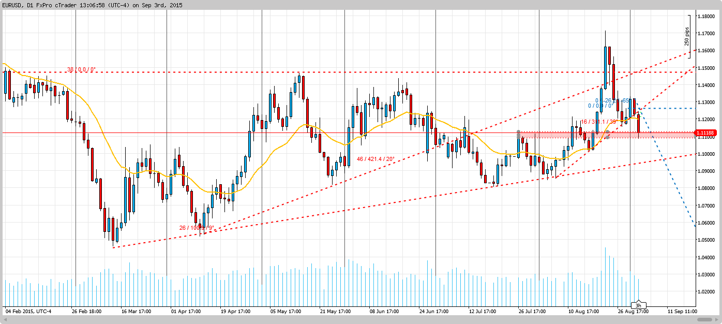The image size is (722, 324).
Task: Select the blue '0 / 0.0 / 0°' label
Action: [x=601, y=106]
